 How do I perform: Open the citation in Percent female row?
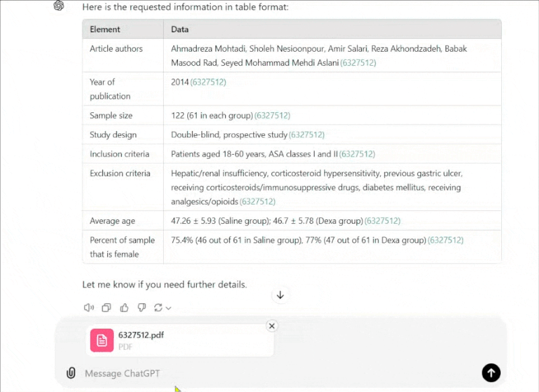(445, 240)
